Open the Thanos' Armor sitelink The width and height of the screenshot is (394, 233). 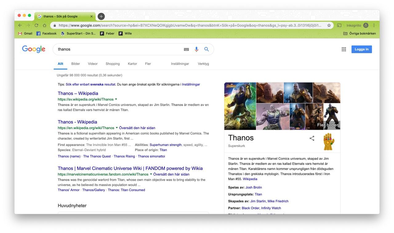[69, 190]
